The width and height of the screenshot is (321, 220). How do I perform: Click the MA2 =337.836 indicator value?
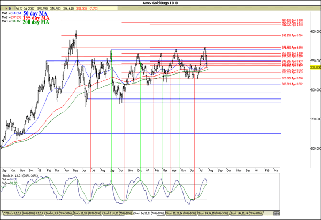[x=10, y=17]
